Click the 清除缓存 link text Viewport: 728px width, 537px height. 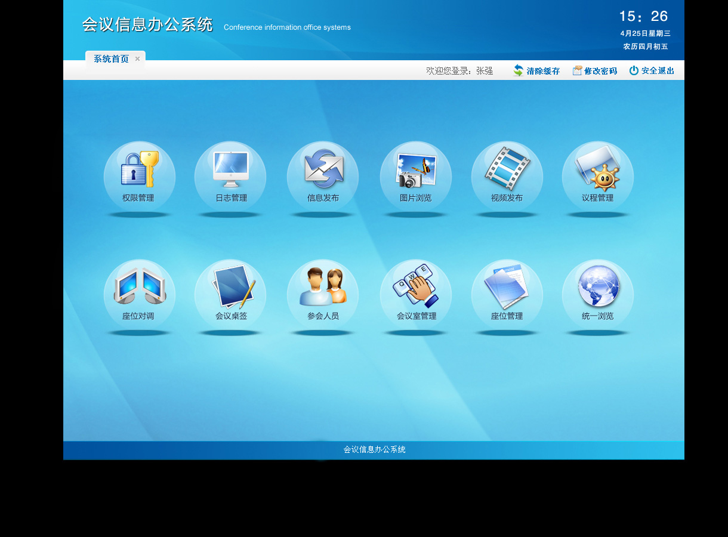pos(543,71)
